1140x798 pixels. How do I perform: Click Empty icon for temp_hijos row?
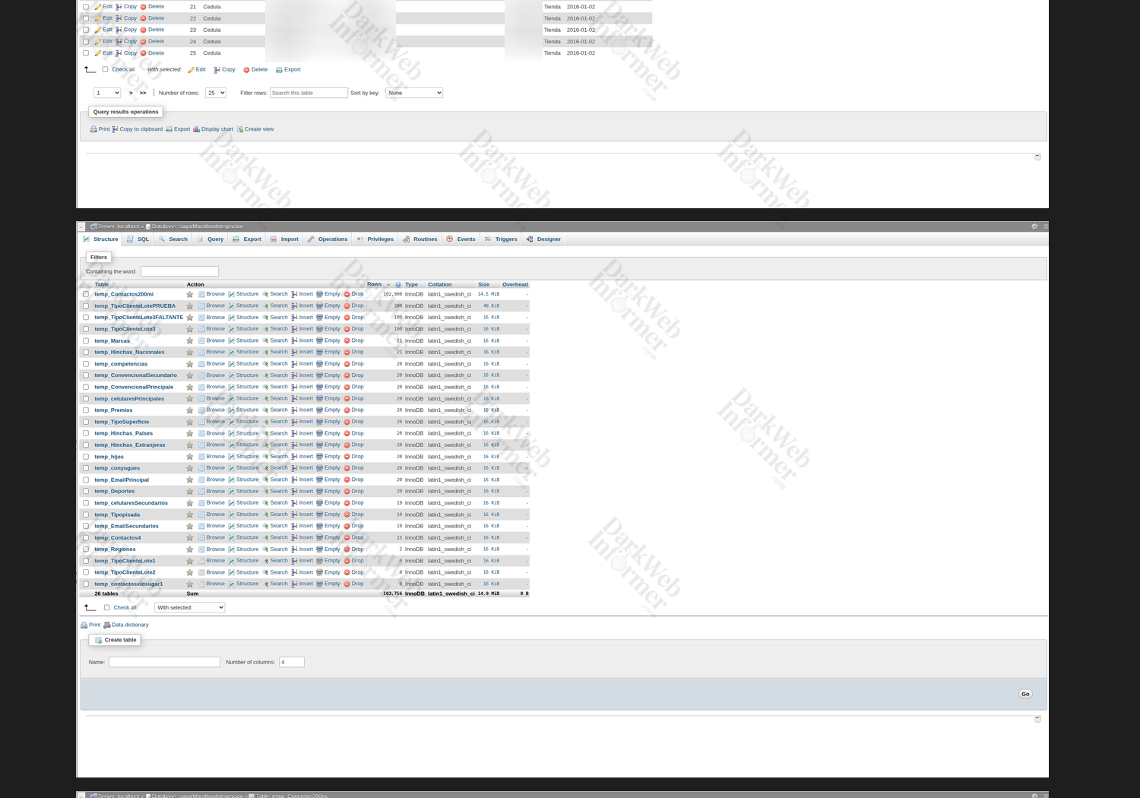click(320, 457)
